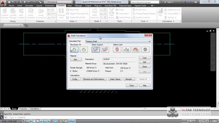The height and width of the screenshot is (123, 219).
Task: Click Screw Templates ribbon icon
Action: click(x=31, y=14)
